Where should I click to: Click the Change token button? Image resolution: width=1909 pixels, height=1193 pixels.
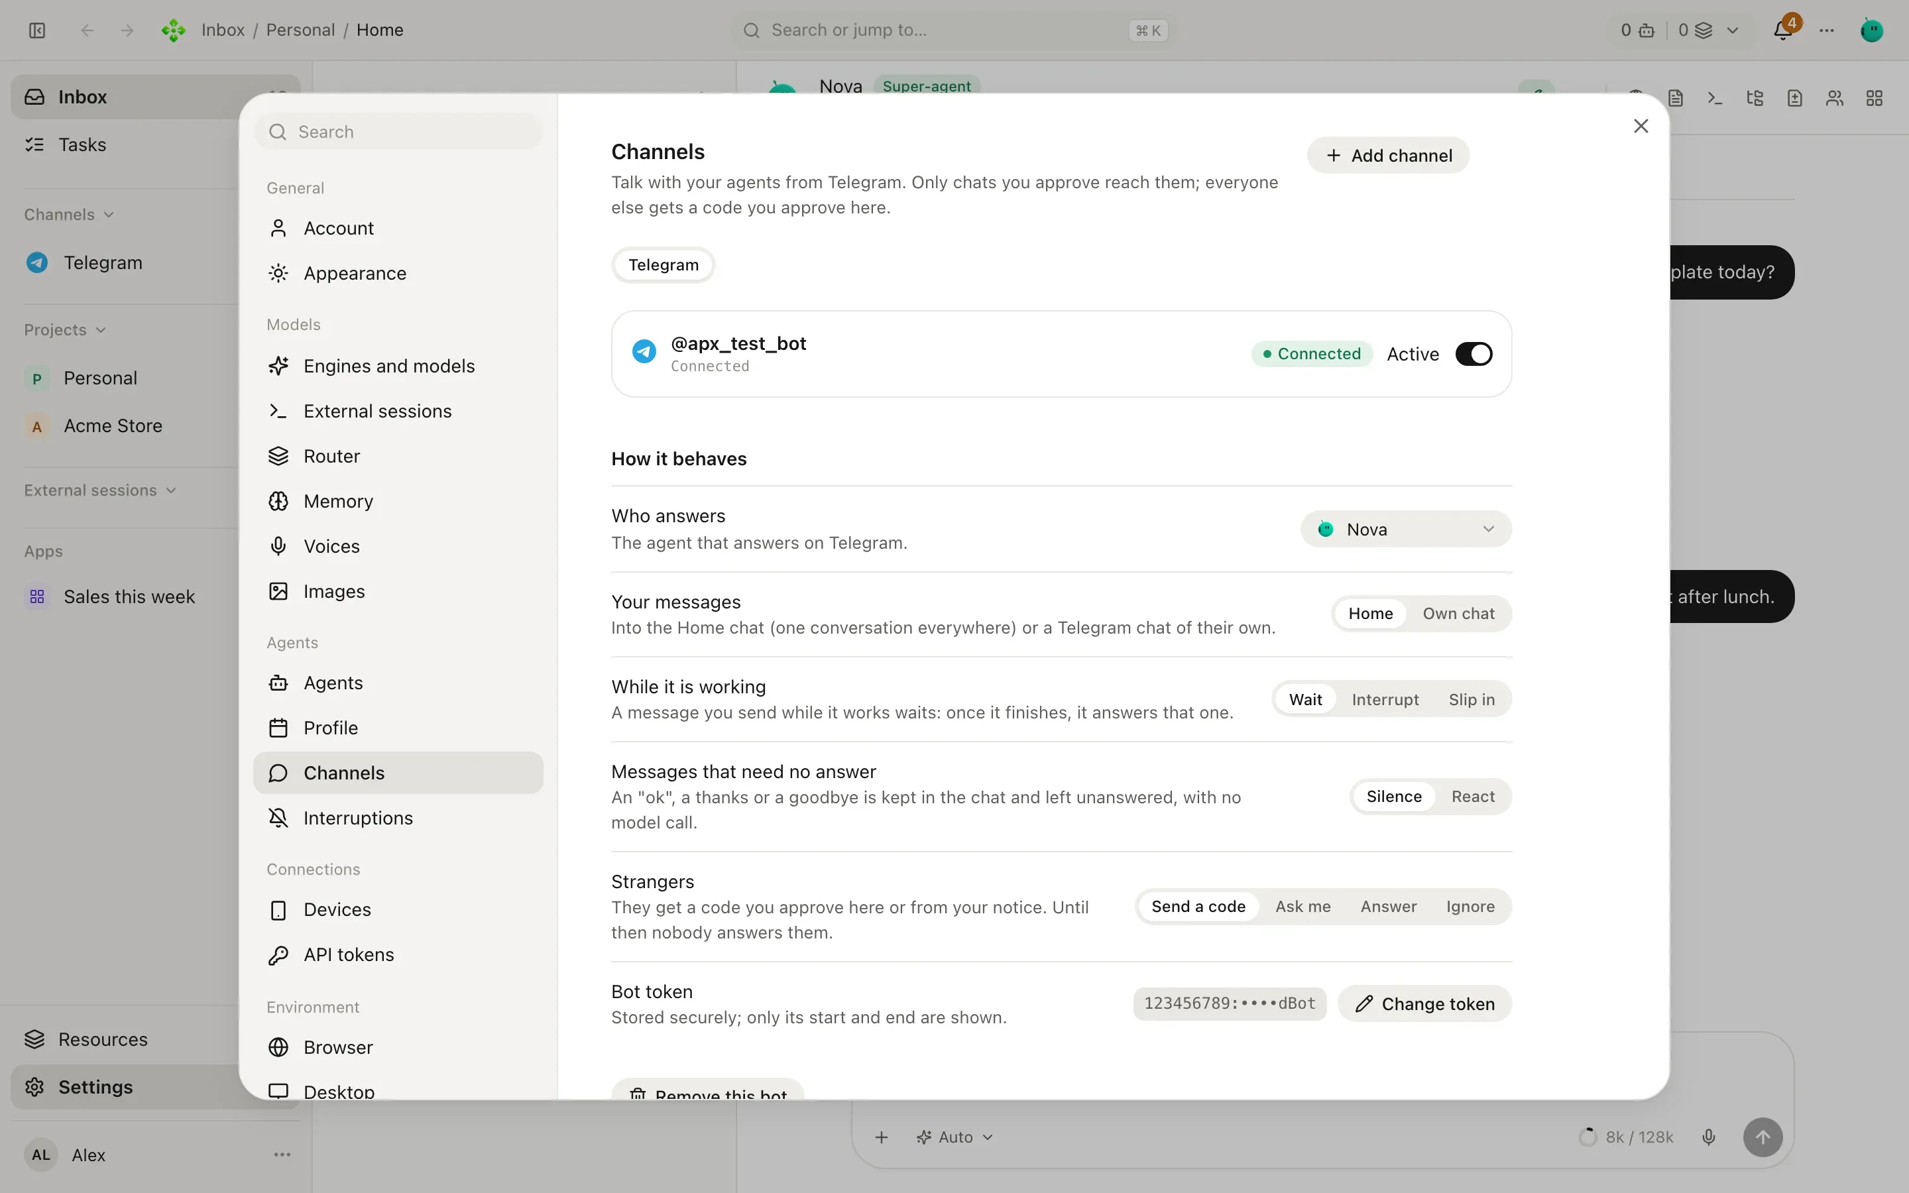[x=1424, y=1003]
